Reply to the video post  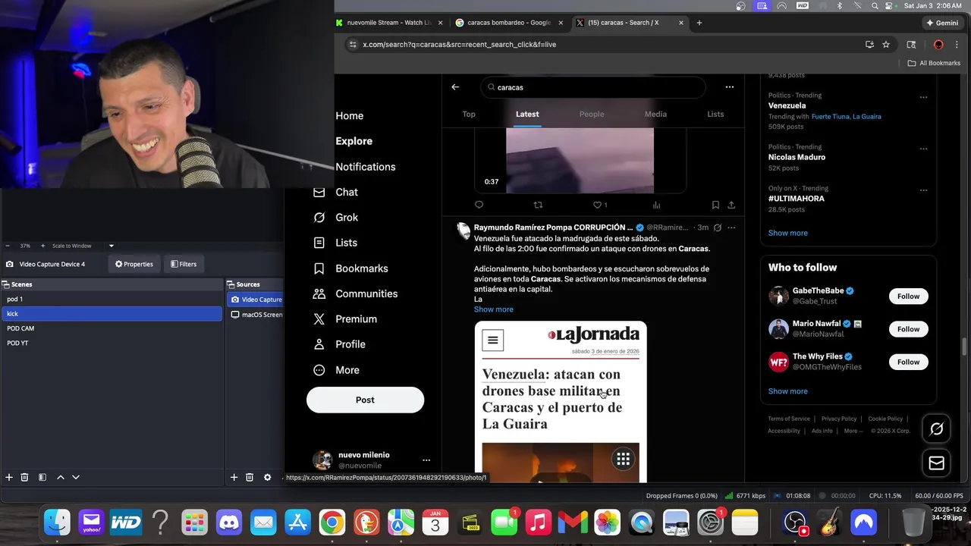479,205
